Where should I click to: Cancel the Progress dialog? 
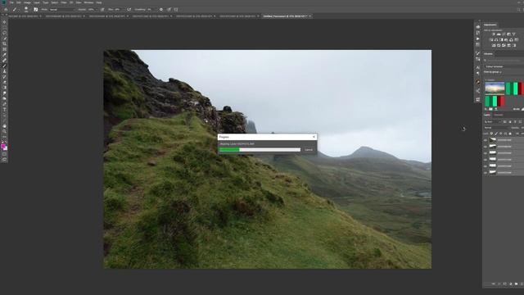pyautogui.click(x=309, y=149)
